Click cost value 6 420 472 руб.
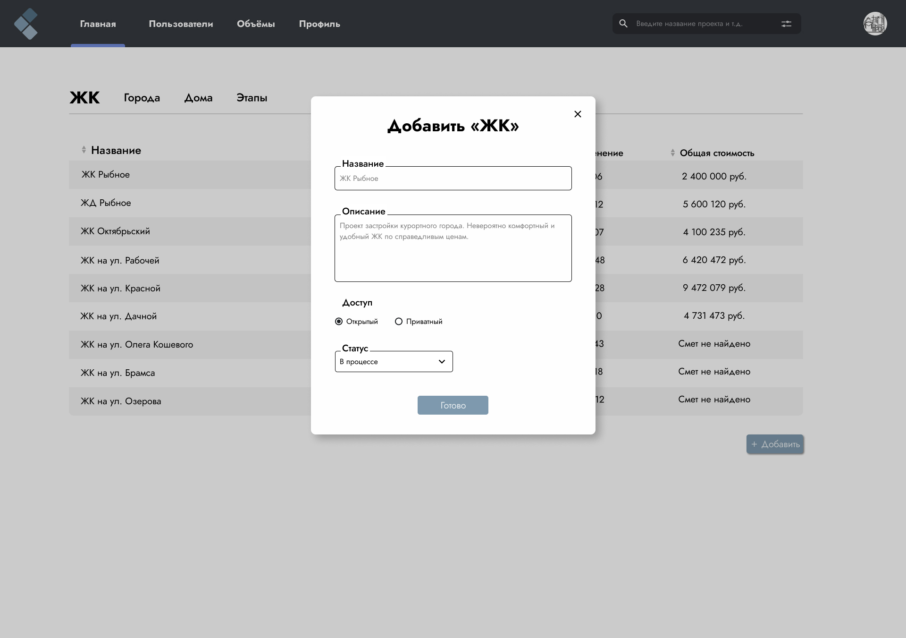906x638 pixels. pyautogui.click(x=714, y=260)
